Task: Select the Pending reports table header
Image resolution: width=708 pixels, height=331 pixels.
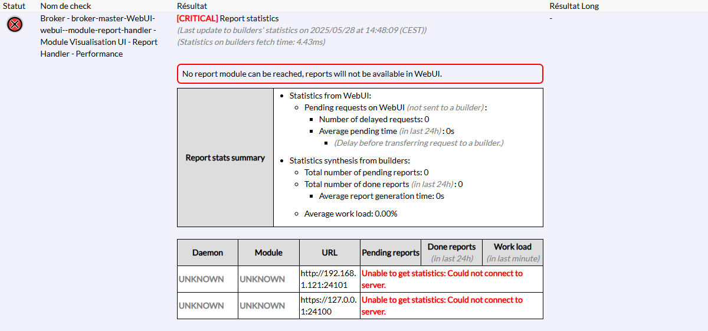Action: [x=390, y=253]
